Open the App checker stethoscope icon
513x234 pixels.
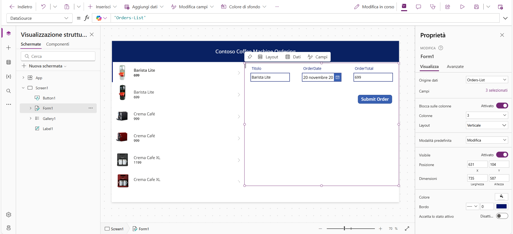click(x=433, y=7)
